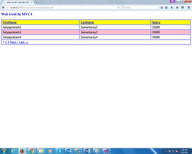
Task: Switch to Firefox in the taskbar
Action: pos(22,151)
